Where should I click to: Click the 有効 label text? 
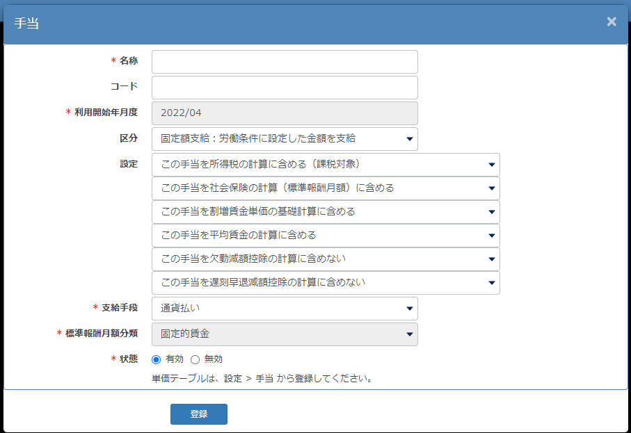point(175,359)
